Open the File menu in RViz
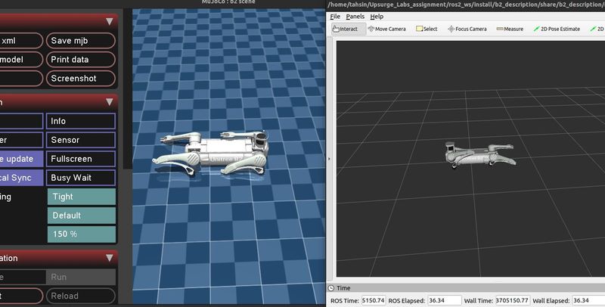Screen dimensions: 605x307 pyautogui.click(x=335, y=16)
